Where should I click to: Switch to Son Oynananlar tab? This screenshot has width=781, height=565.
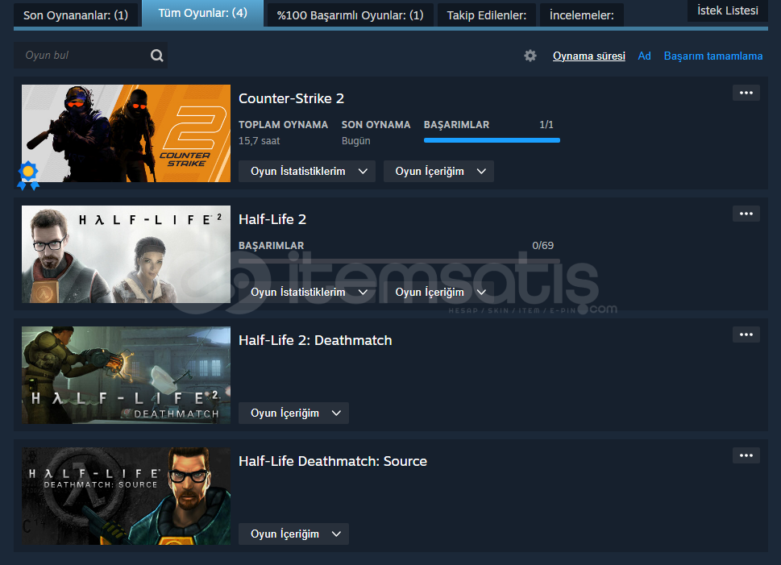76,15
